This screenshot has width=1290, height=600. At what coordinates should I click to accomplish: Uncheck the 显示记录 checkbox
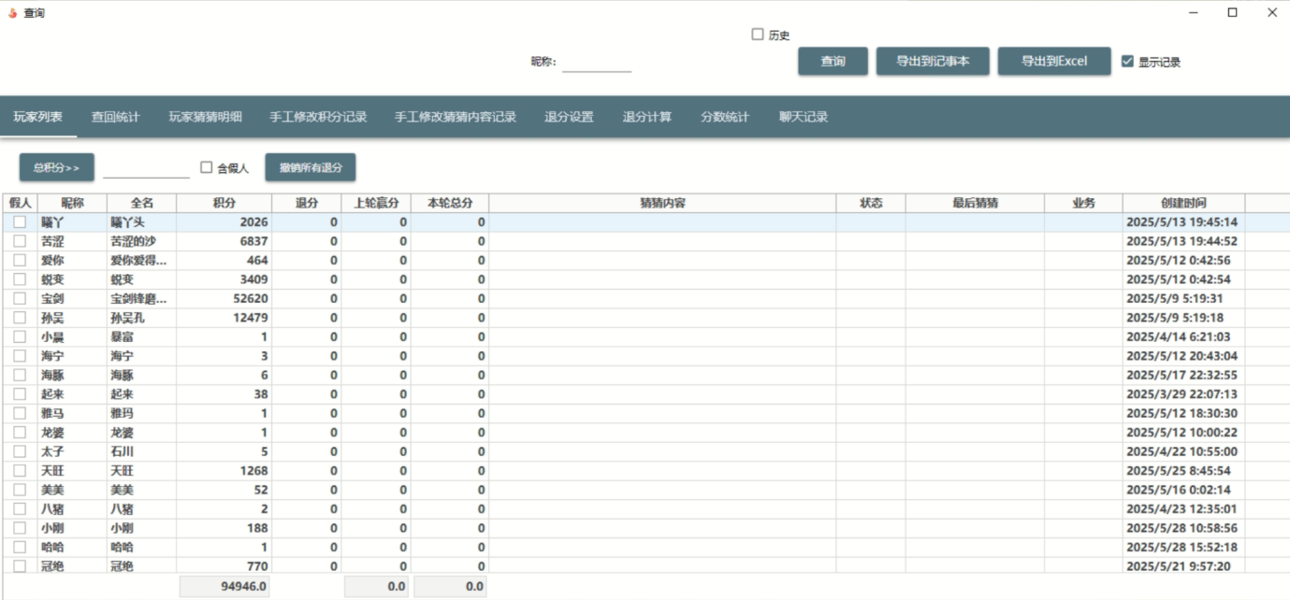(1128, 62)
